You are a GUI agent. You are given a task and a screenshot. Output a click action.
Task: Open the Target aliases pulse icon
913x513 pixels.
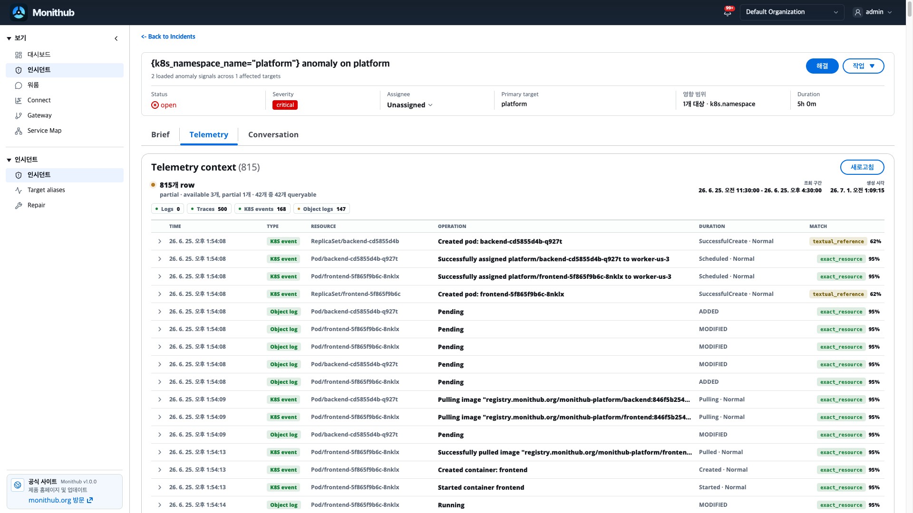(19, 190)
